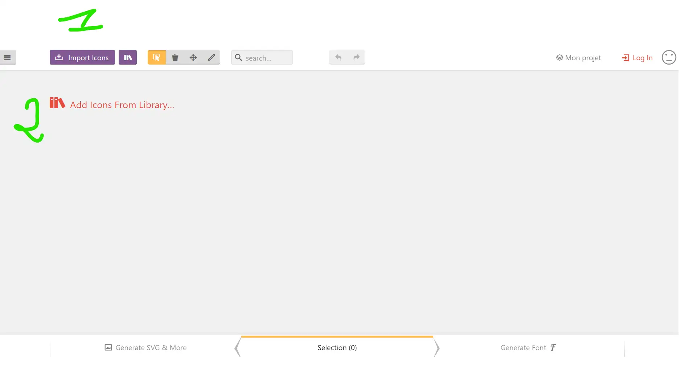Activate the Select tool
The image size is (693, 369).
[x=157, y=58]
